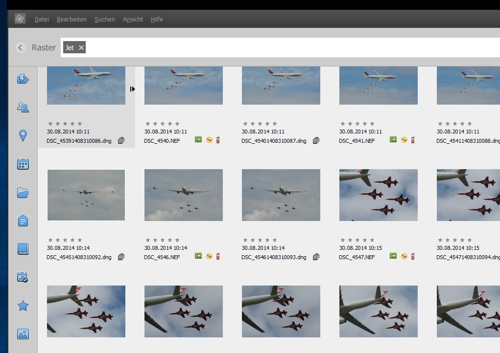Click yellow keyword tag icon of DSC_4547.NEF
The image size is (500, 353).
pos(404,256)
